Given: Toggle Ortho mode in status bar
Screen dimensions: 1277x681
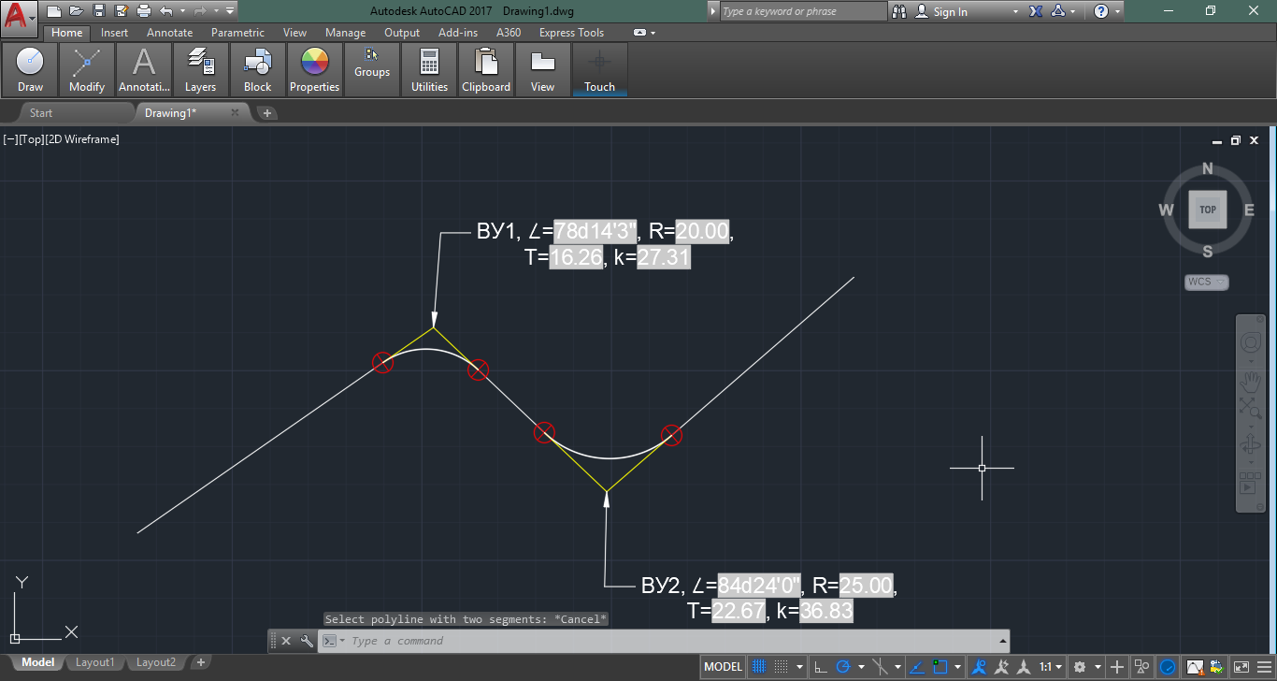Looking at the screenshot, I should pyautogui.click(x=821, y=667).
